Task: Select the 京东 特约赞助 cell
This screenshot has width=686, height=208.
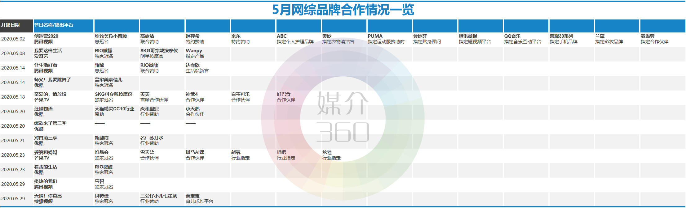Action: tap(253, 39)
